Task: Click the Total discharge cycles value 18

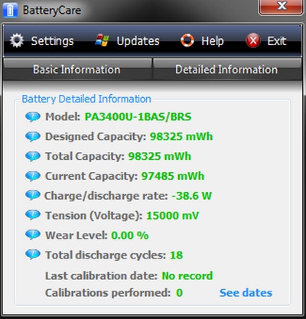Action: pos(176,255)
